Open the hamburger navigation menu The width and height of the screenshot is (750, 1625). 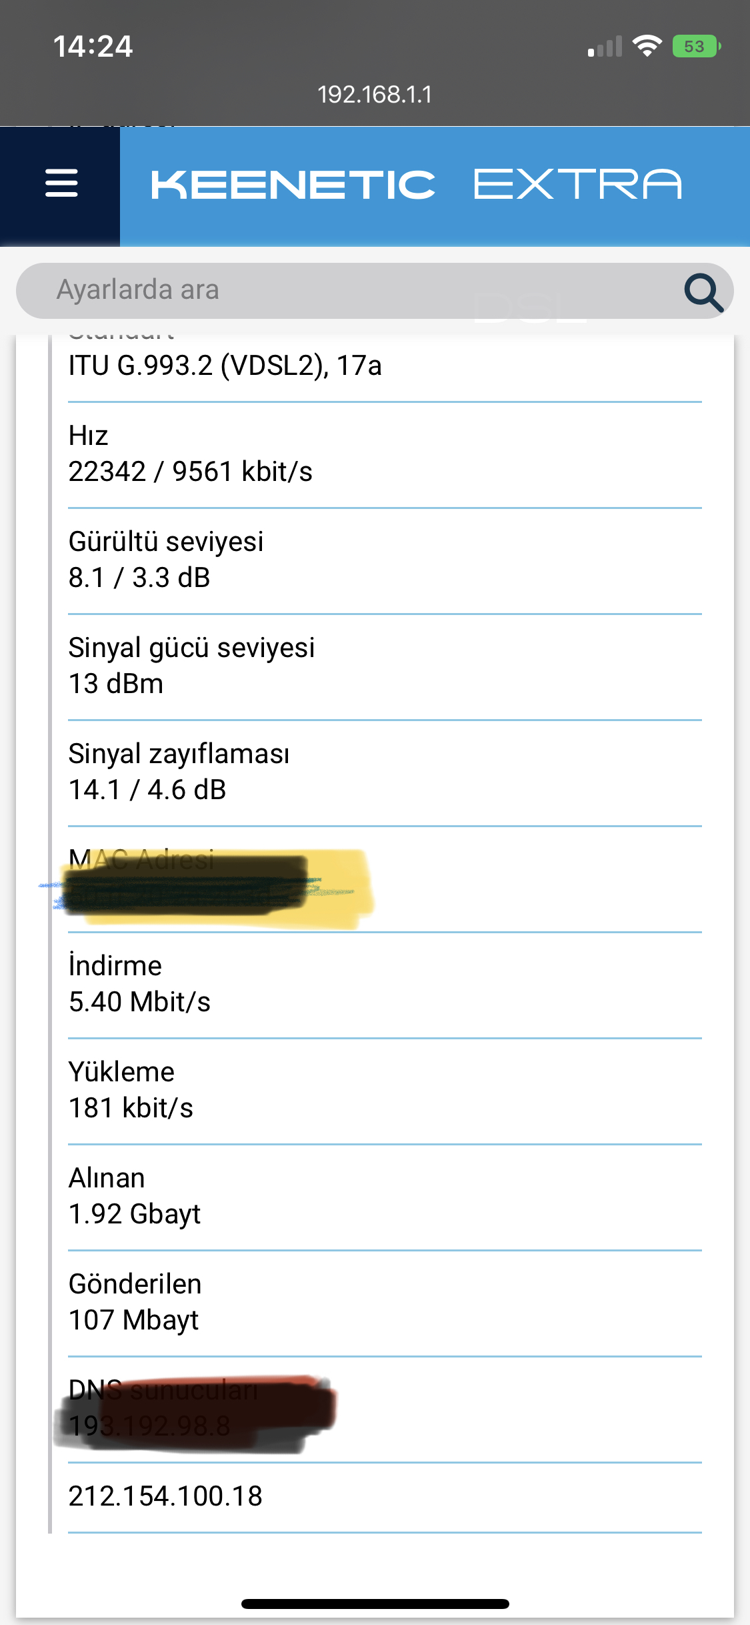pyautogui.click(x=61, y=183)
